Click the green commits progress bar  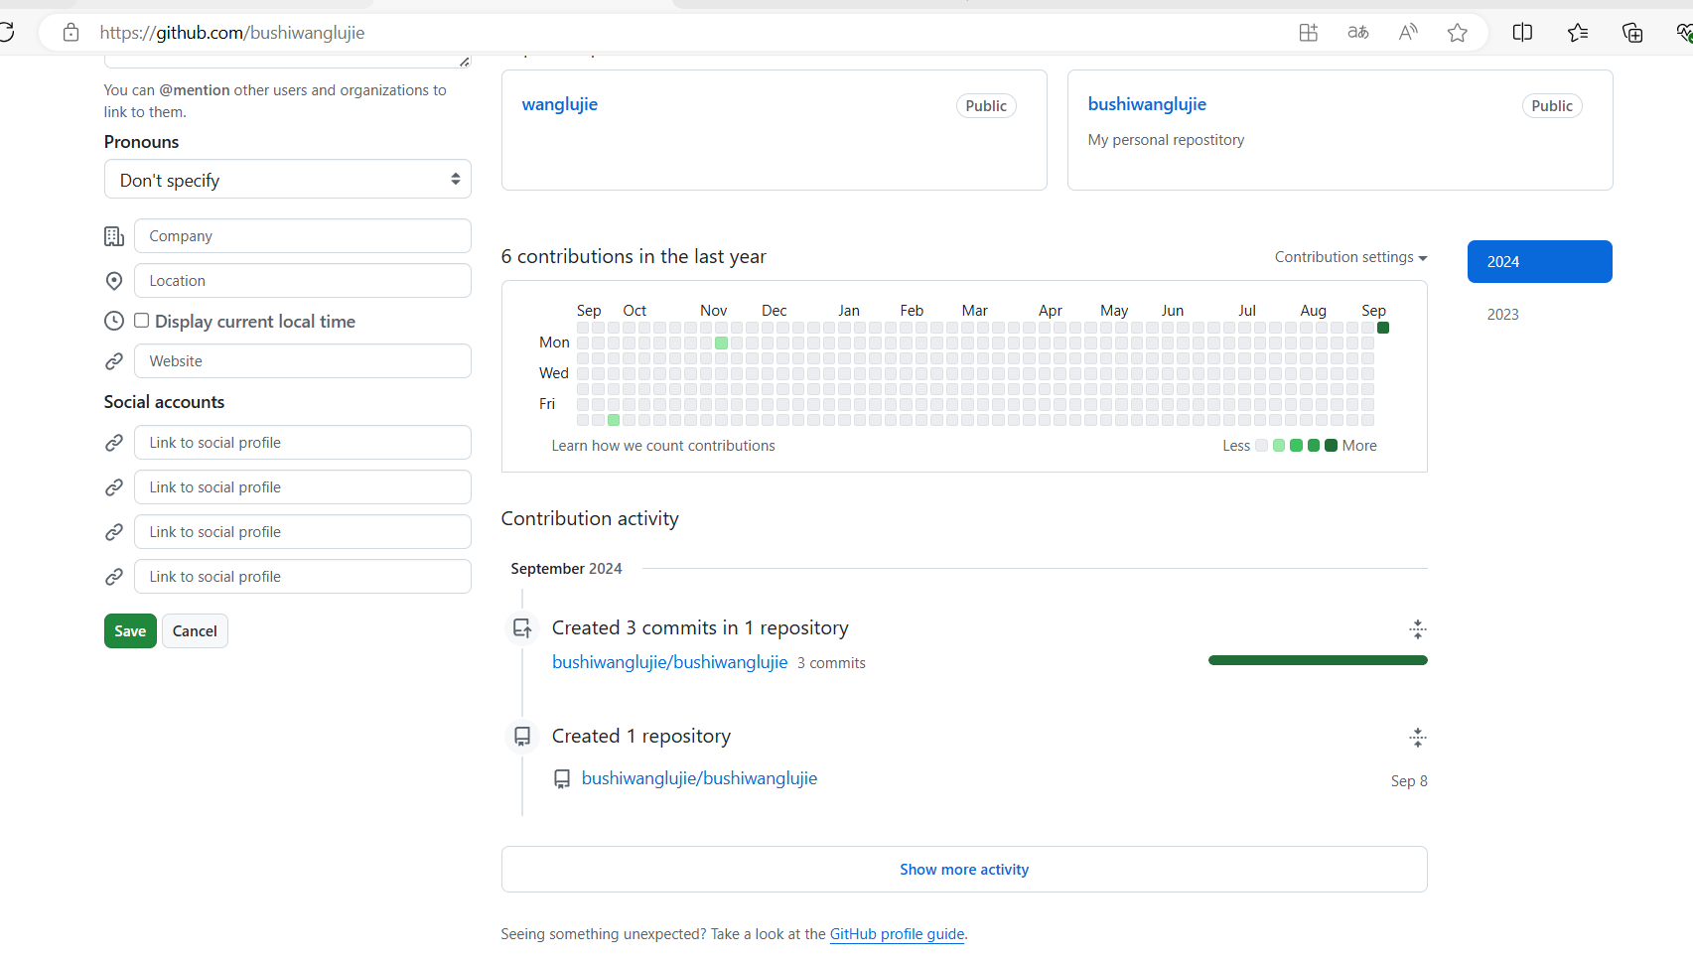[x=1318, y=660]
